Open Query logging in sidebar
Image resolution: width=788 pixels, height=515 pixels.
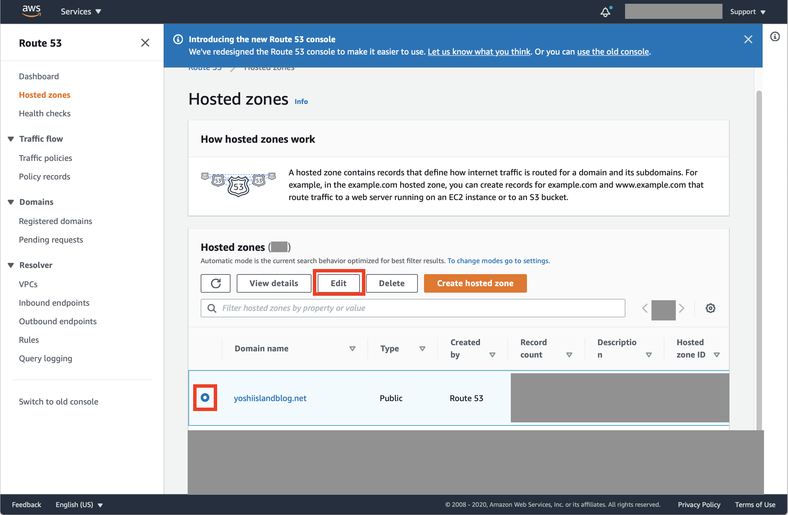click(45, 359)
